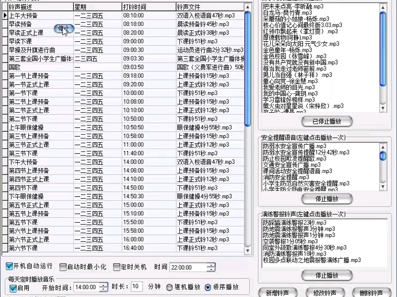Select the 国歌 row in the schedule
This screenshot has width=397, height=297.
(123, 67)
